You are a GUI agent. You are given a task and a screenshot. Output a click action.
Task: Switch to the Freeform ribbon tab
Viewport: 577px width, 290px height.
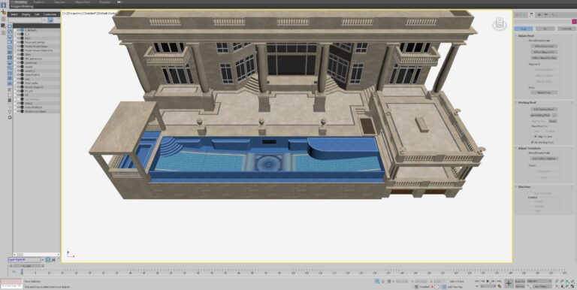[x=39, y=2]
